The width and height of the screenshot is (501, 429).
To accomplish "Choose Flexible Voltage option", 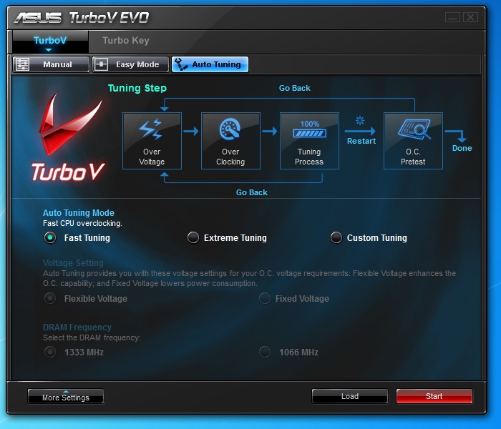I will [x=50, y=298].
